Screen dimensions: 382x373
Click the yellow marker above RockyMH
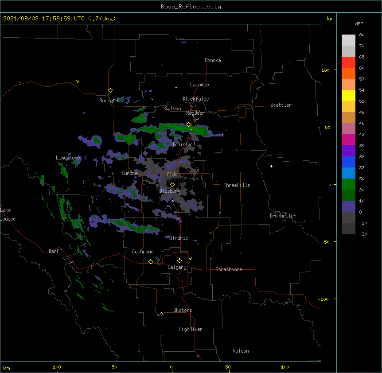pos(110,90)
